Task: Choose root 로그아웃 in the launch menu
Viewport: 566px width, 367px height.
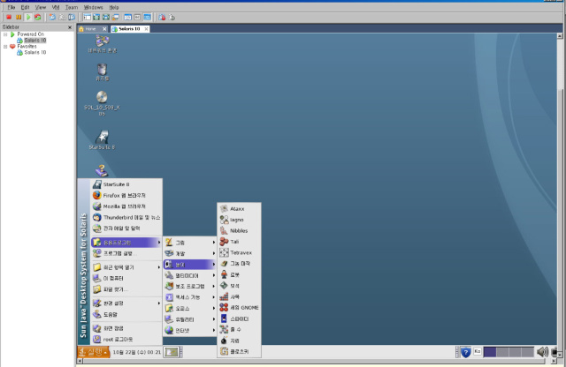Action: click(x=126, y=340)
